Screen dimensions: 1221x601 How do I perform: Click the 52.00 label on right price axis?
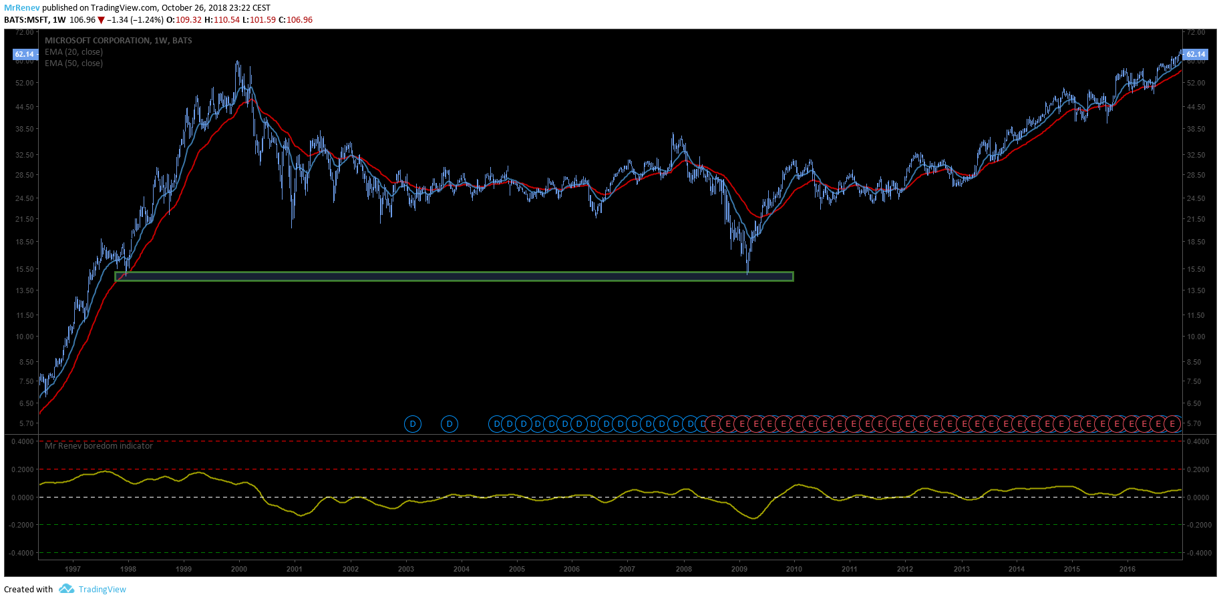(1196, 83)
